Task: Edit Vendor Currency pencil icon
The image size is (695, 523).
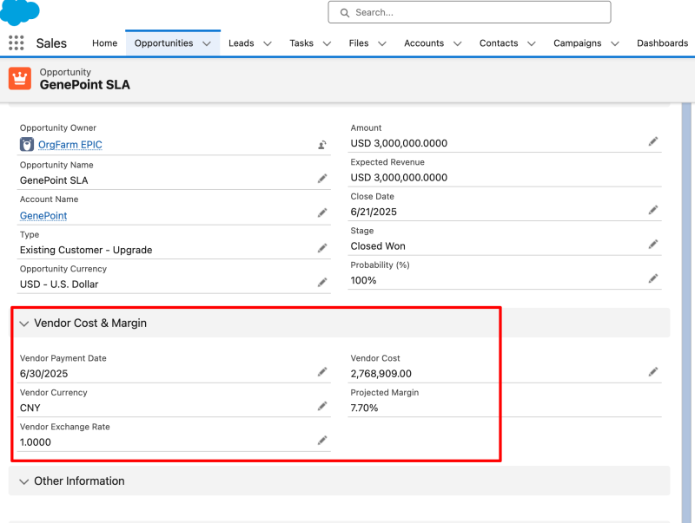Action: (x=322, y=406)
